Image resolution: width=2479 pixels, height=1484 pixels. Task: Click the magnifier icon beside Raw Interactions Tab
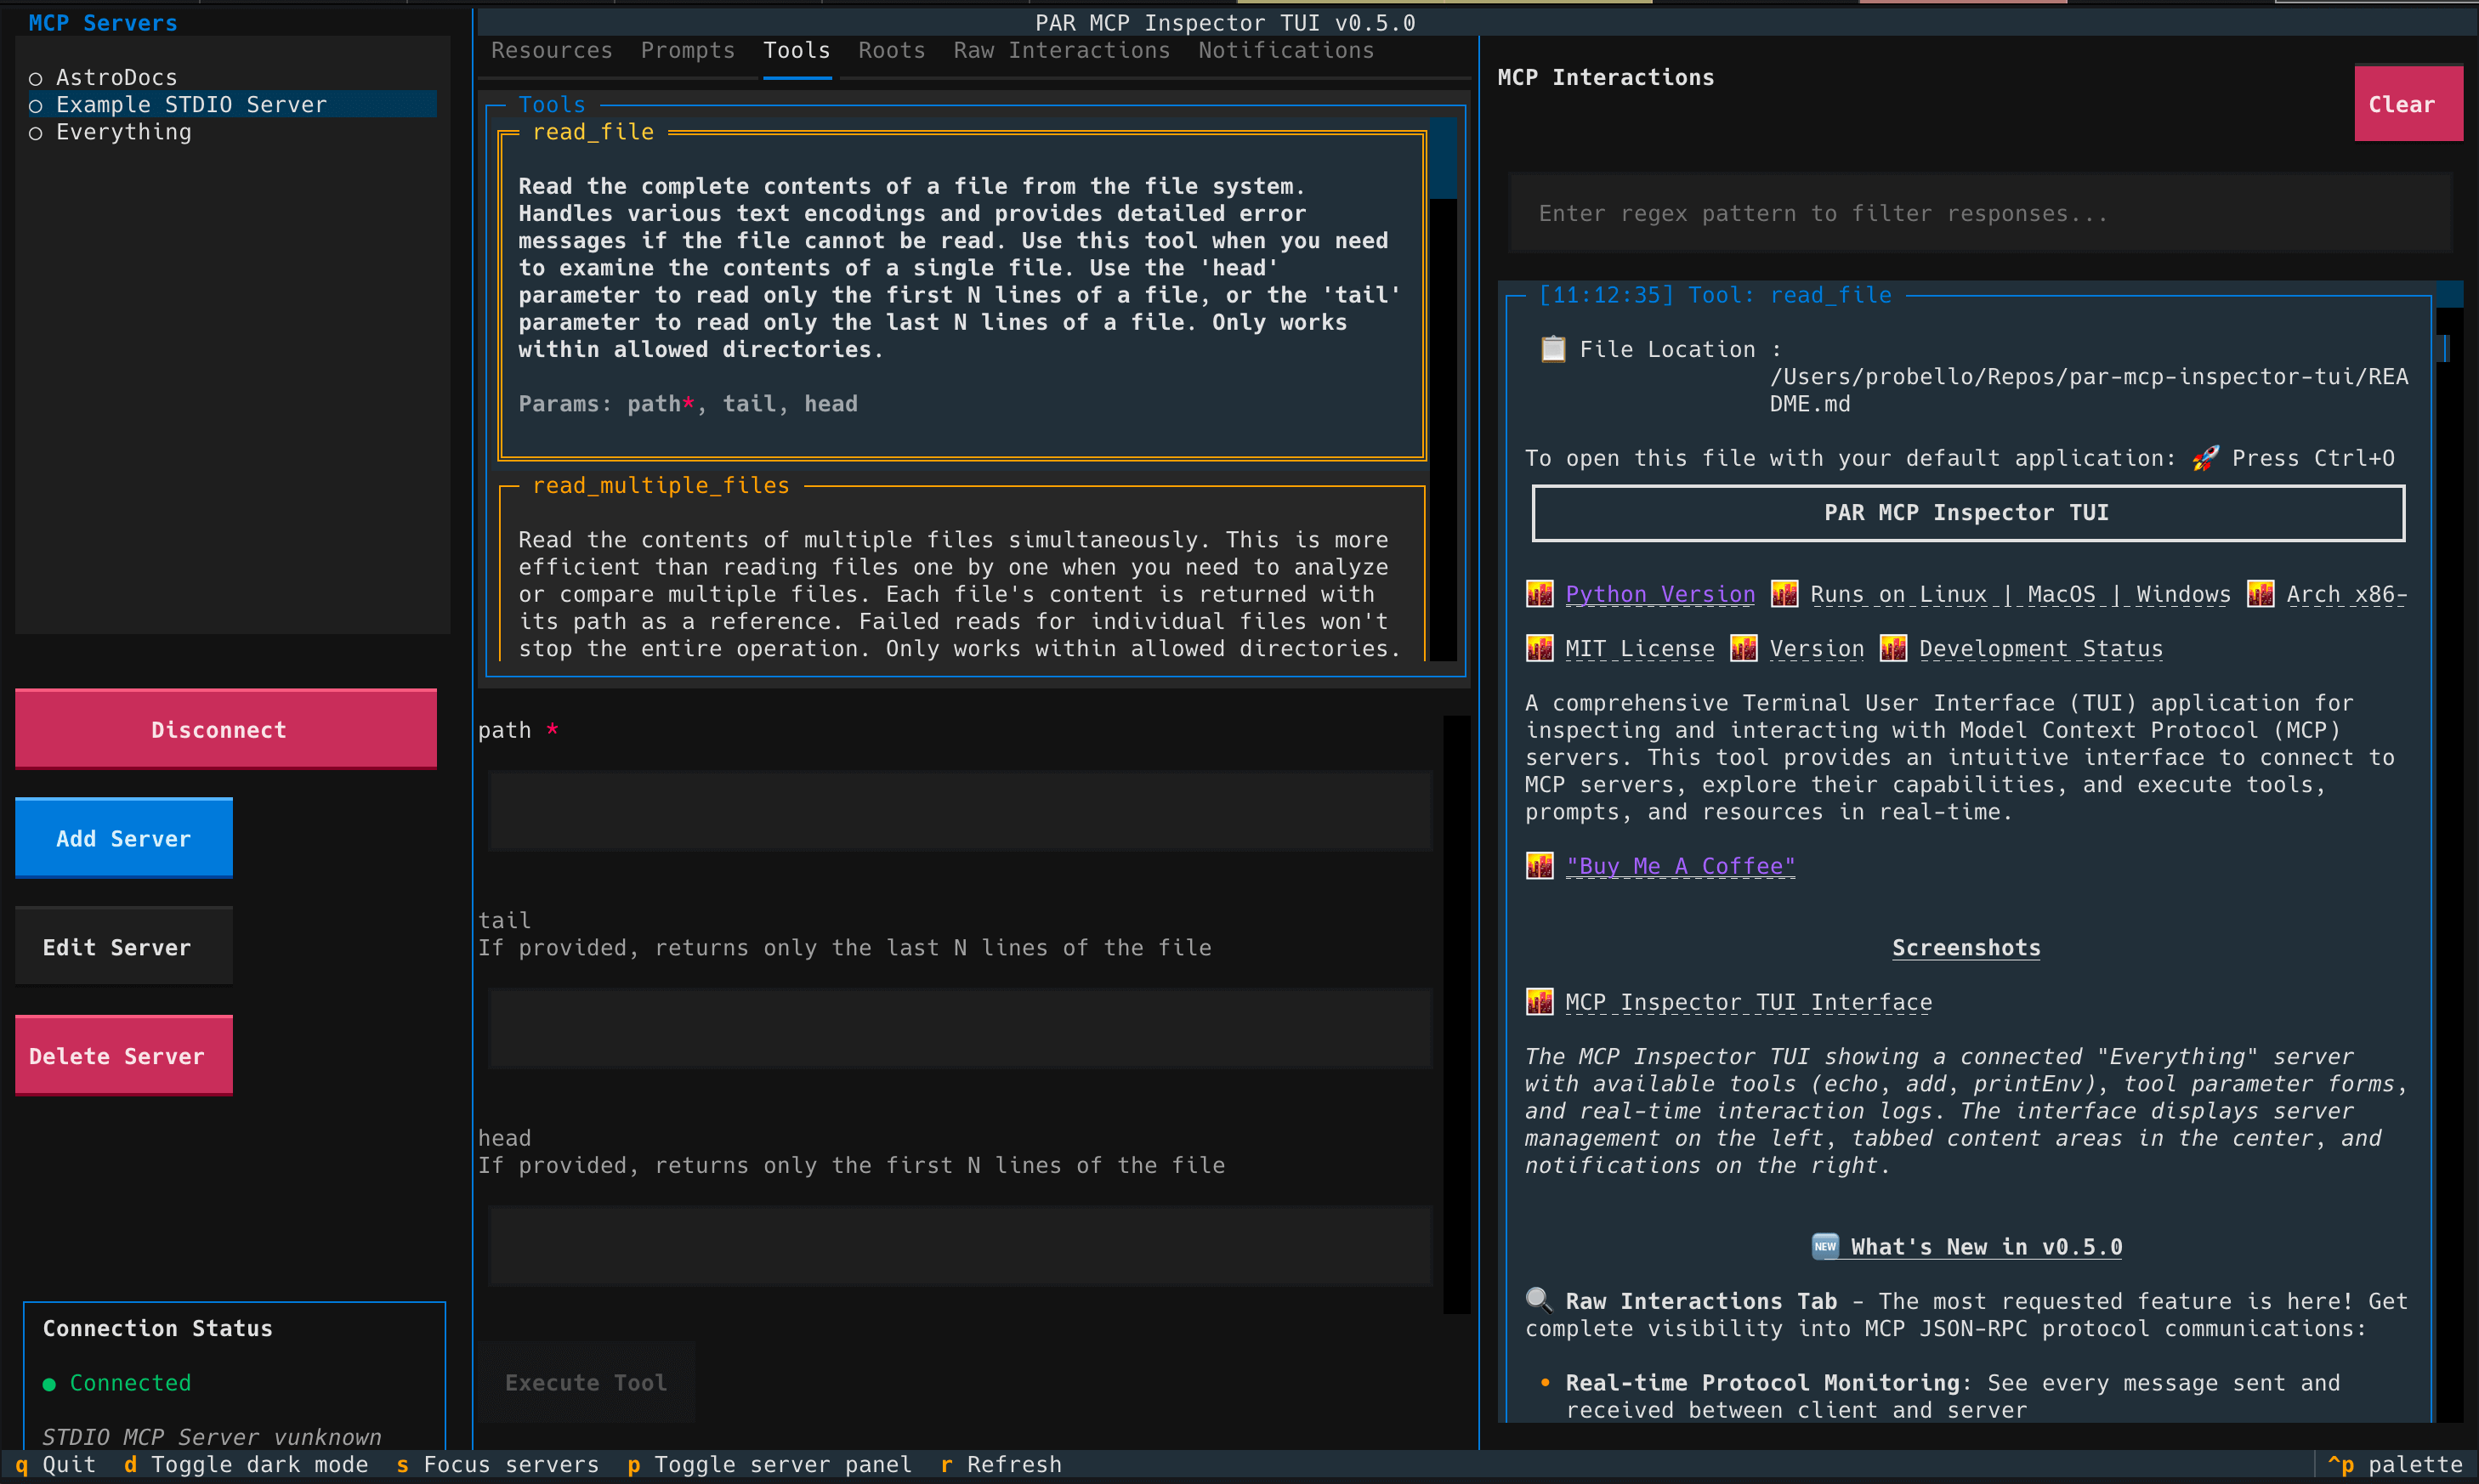point(1539,1300)
